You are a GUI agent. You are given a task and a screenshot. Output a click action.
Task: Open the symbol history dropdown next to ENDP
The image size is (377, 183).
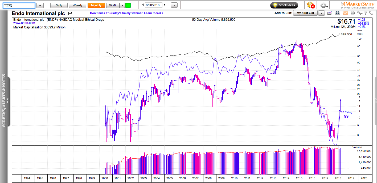[x=40, y=5]
